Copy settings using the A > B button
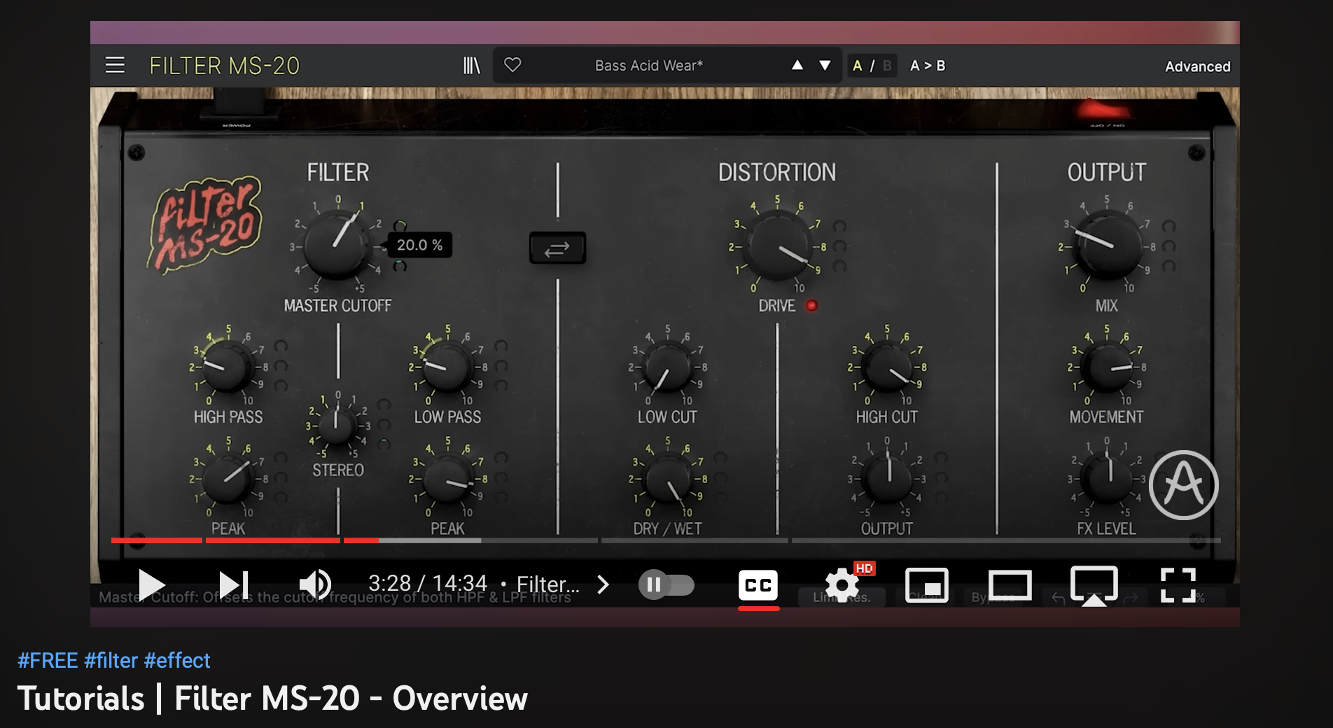This screenshot has width=1333, height=728. [926, 65]
